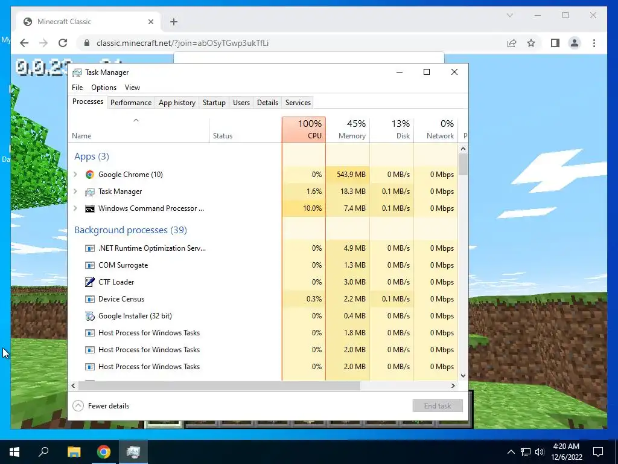Open the taskbar clock and date
The height and width of the screenshot is (464, 618).
tap(566, 452)
